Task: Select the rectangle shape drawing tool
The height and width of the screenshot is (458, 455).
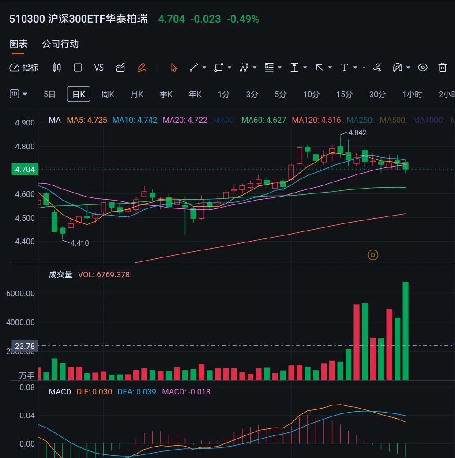Action: point(218,68)
